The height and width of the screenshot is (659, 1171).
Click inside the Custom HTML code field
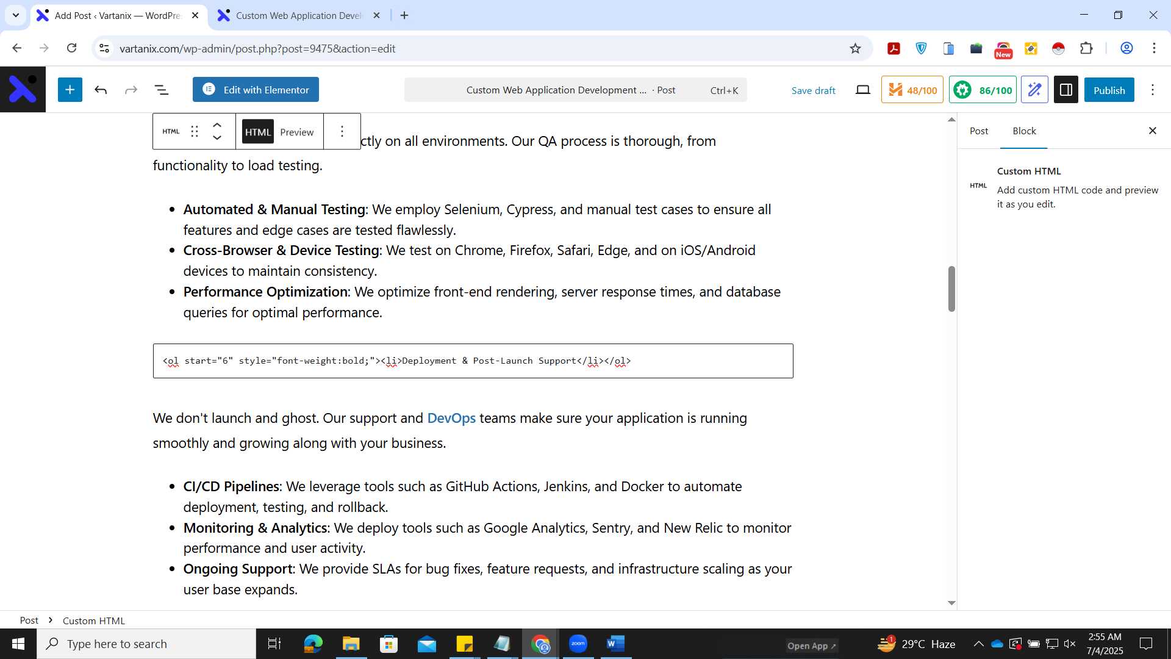coord(473,361)
